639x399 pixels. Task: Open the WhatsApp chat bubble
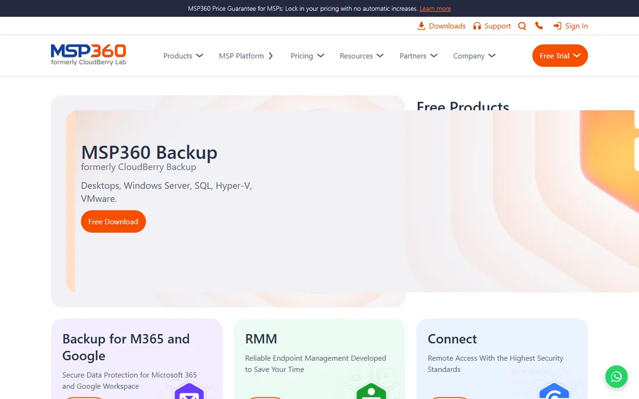[616, 376]
